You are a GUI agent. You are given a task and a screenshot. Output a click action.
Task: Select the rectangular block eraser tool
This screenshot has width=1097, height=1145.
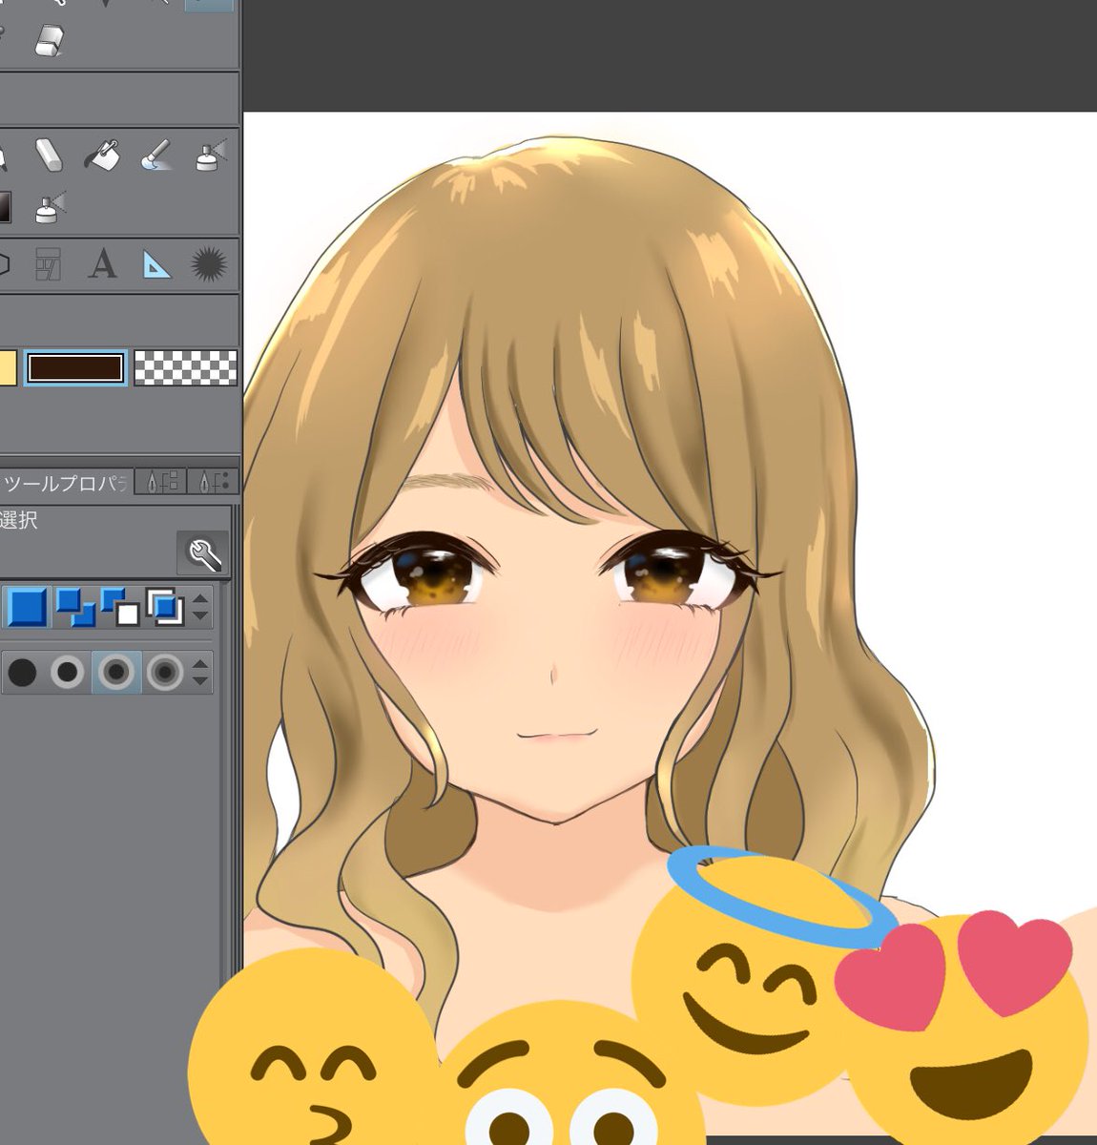pyautogui.click(x=50, y=155)
